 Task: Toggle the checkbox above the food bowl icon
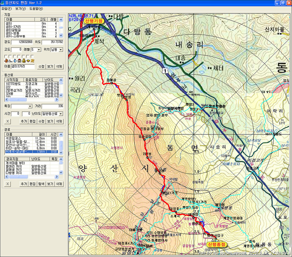pos(28,56)
